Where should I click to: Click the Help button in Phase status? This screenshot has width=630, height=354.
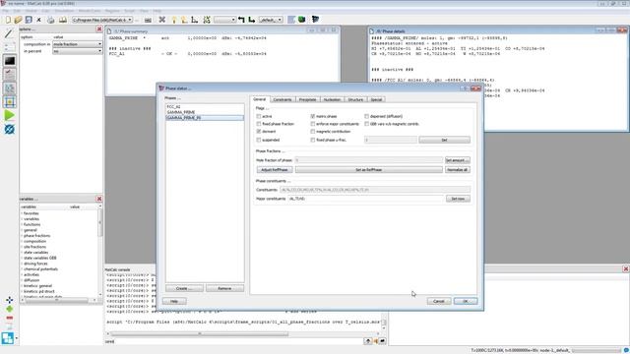coord(174,301)
